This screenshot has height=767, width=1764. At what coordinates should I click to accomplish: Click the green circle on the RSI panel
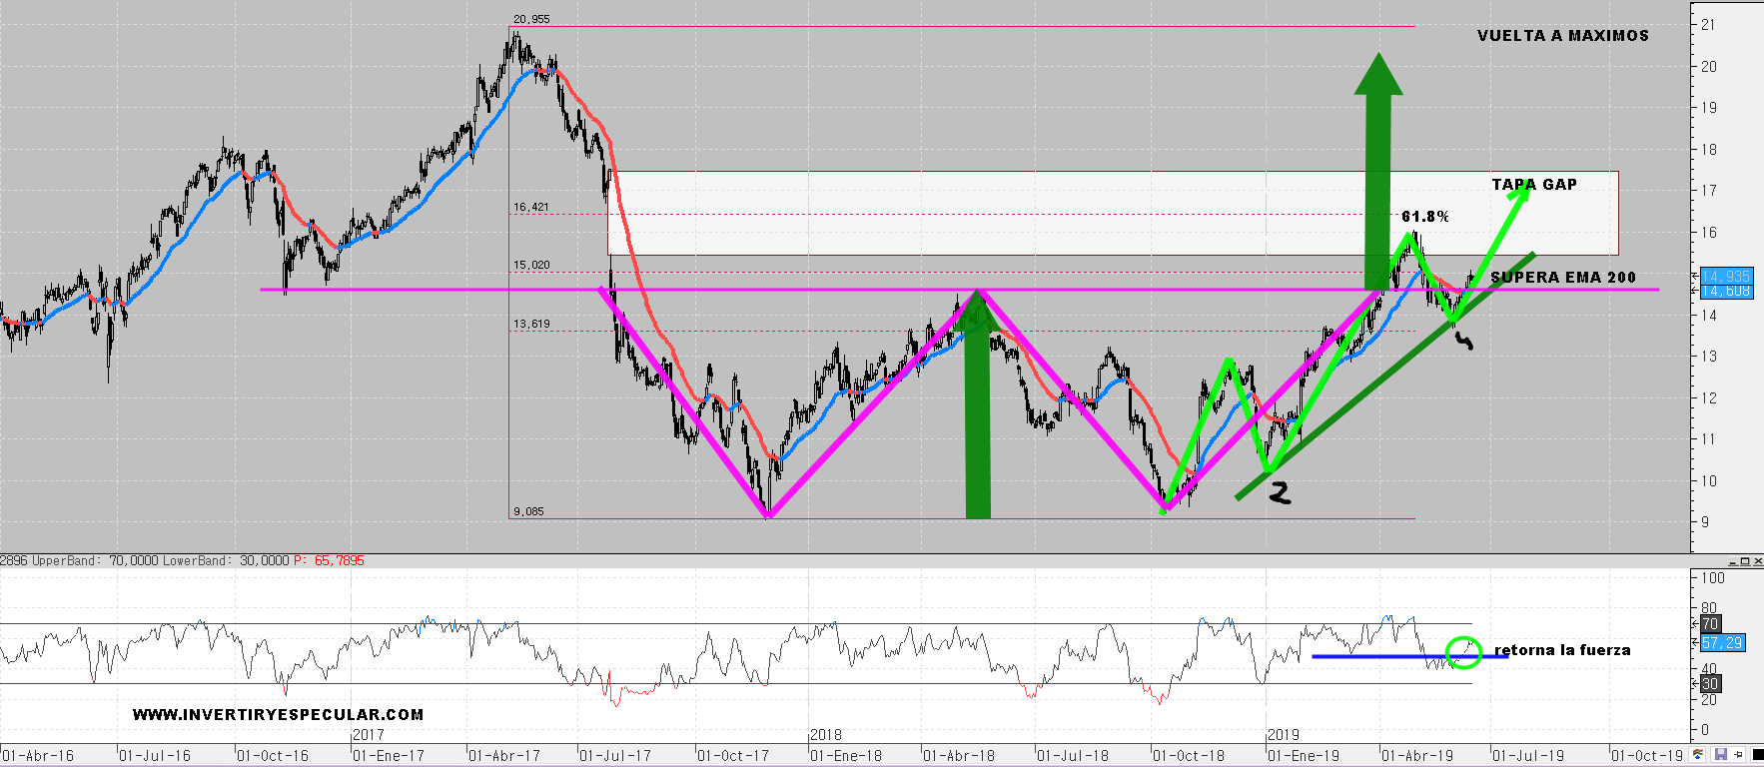[x=1463, y=653]
